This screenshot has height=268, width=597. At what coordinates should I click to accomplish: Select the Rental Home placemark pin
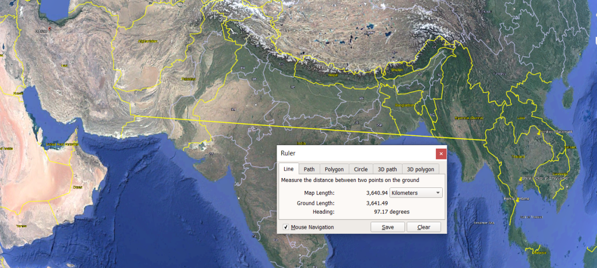518,199
